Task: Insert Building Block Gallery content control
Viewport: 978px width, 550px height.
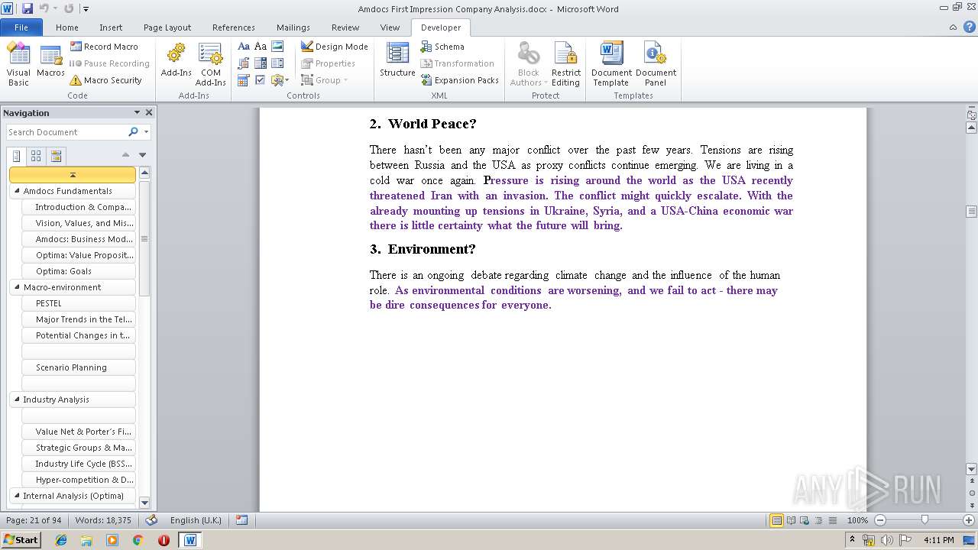Action: 244,63
